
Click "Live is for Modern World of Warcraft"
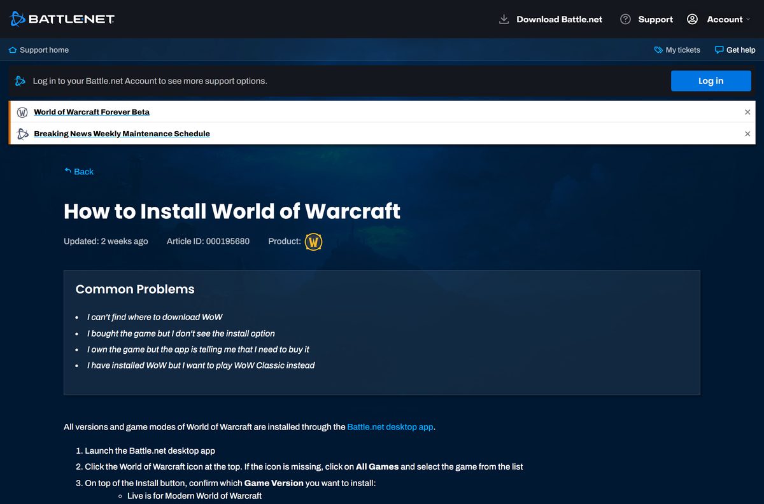click(194, 495)
